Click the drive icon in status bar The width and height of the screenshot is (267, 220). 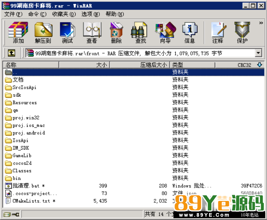[7, 214]
